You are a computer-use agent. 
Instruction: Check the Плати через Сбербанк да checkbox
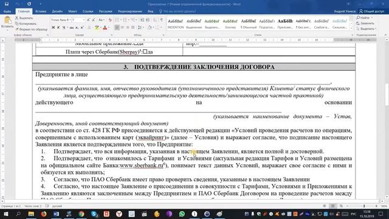[145, 52]
